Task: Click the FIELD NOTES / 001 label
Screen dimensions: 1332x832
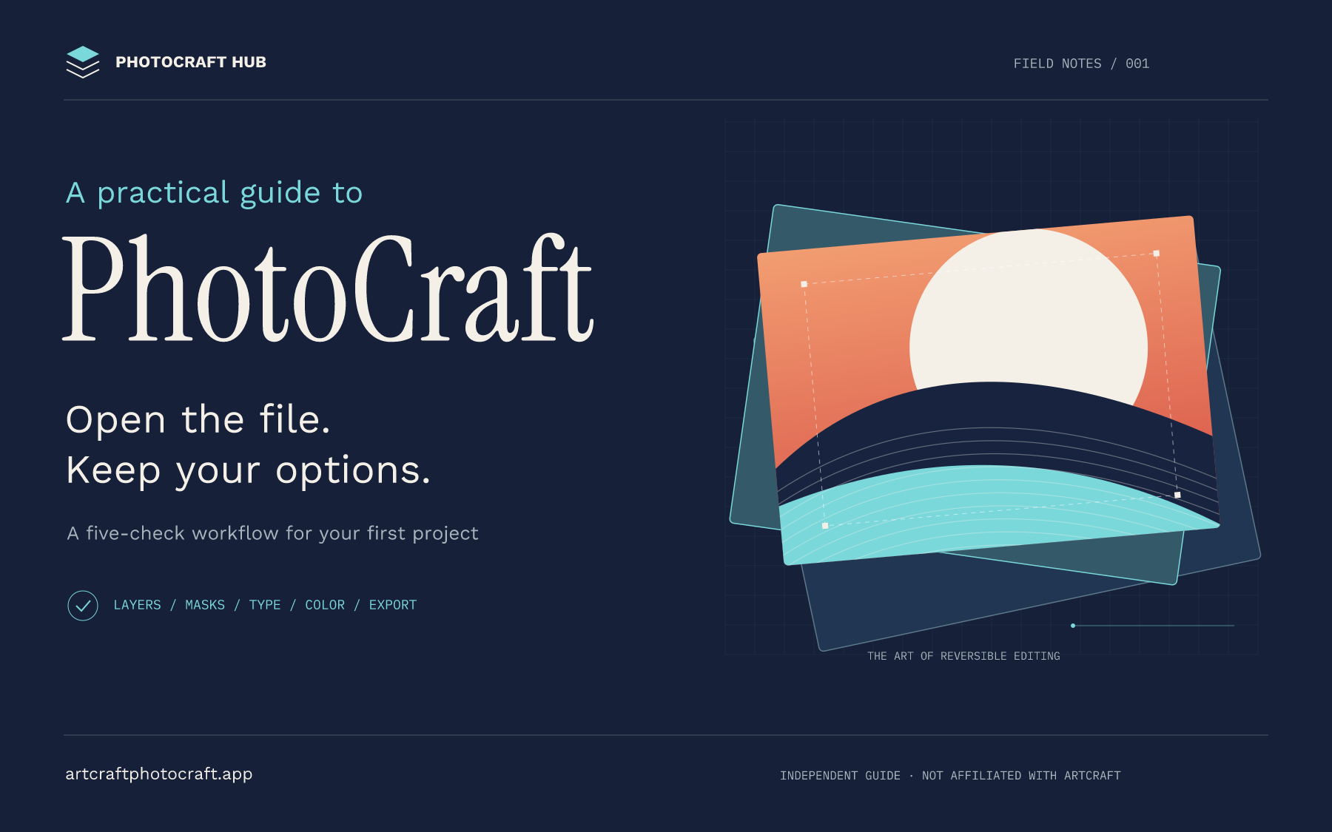Action: coord(1081,64)
